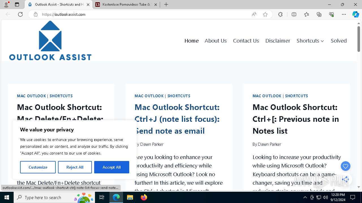362x203 pixels.
Task: Open Dawn Parker author in middle card
Action: pyautogui.click(x=152, y=144)
